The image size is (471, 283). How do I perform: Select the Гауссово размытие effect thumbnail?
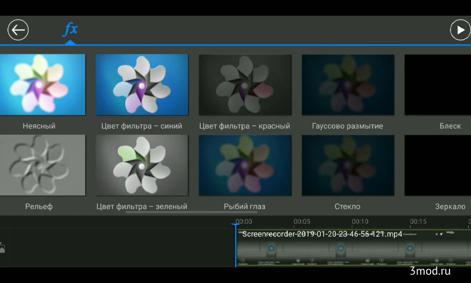point(348,85)
